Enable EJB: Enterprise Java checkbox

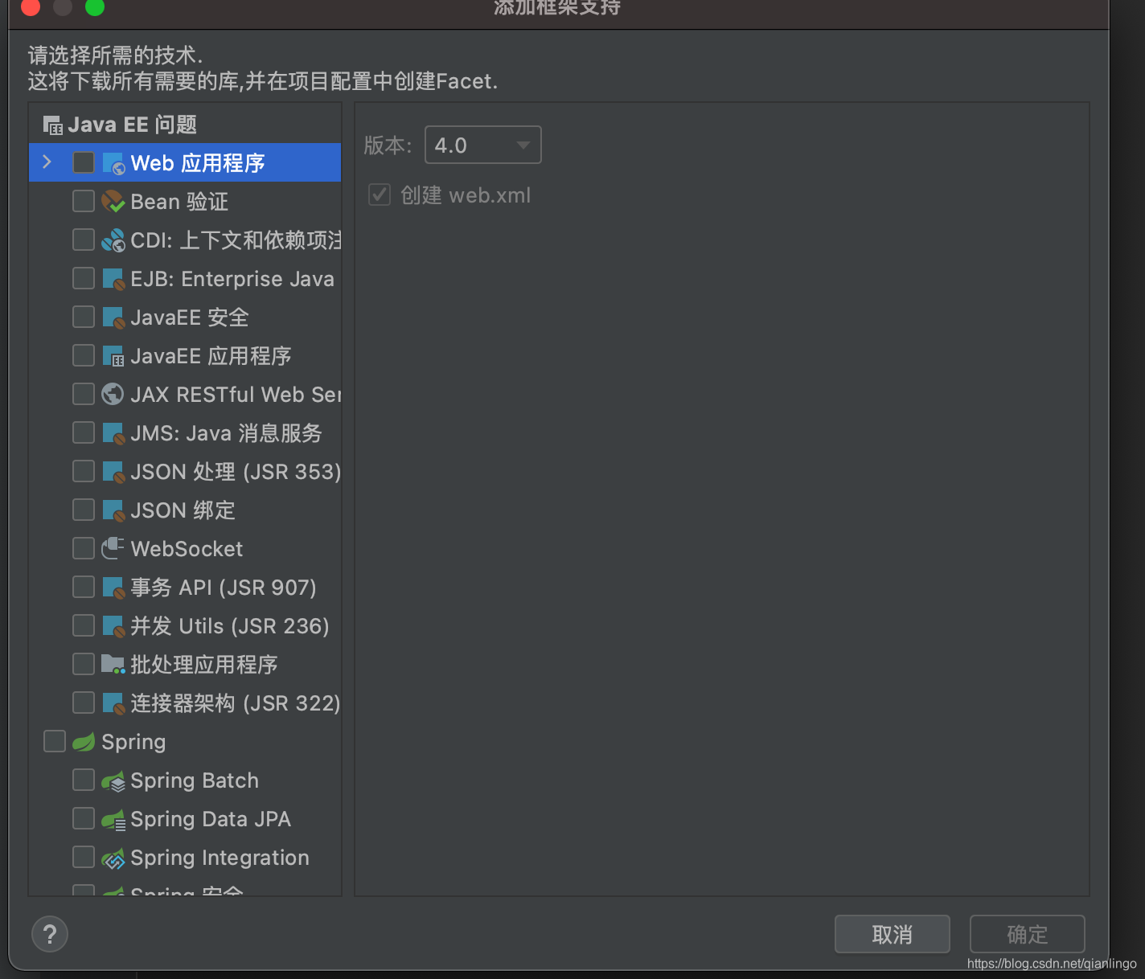tap(84, 279)
